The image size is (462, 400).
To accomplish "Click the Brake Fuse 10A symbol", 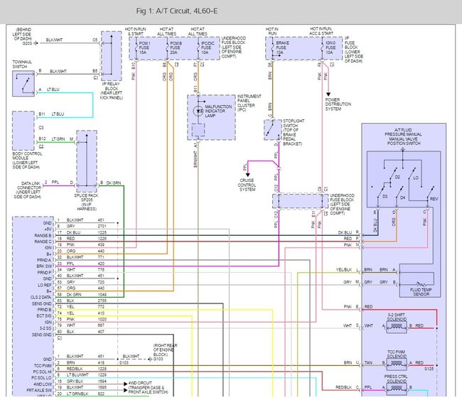I will tap(272, 48).
